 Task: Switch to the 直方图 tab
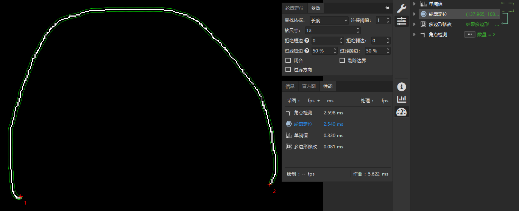coord(309,86)
